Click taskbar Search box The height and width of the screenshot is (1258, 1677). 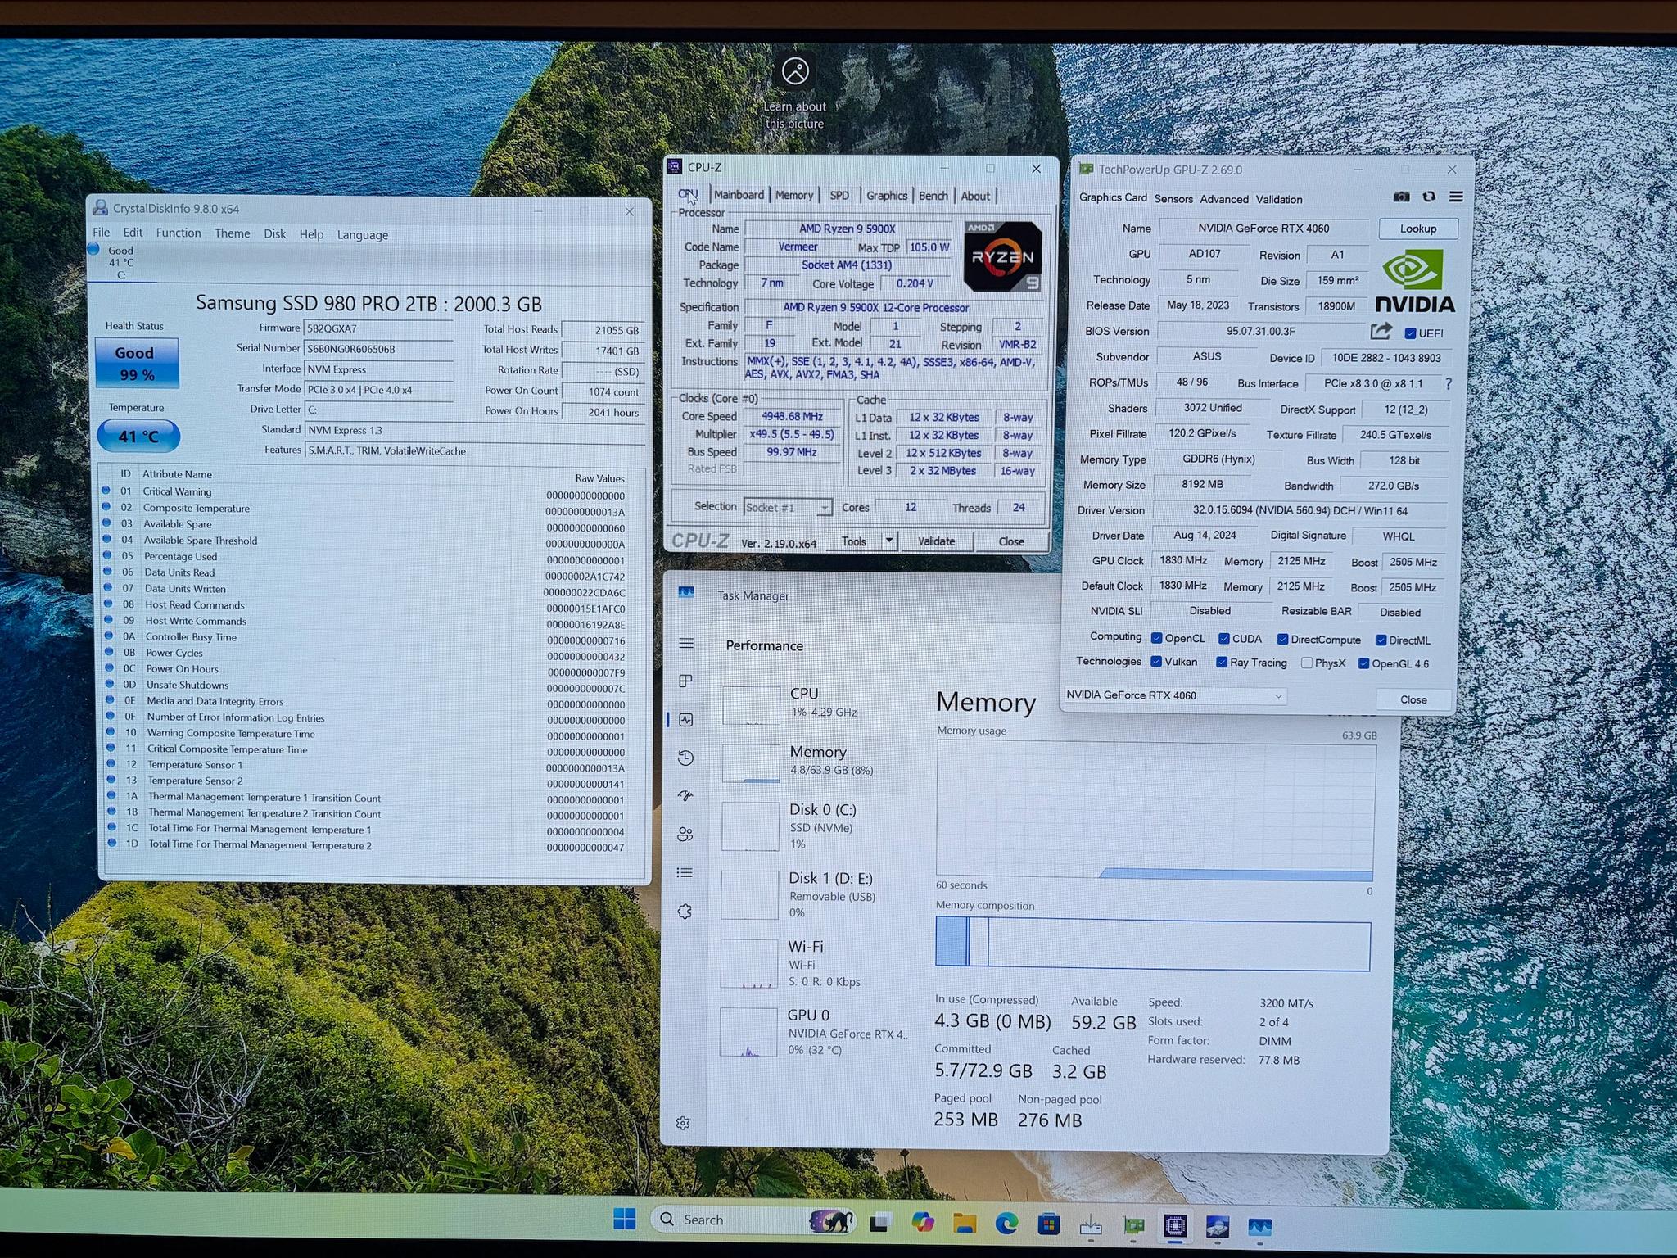coord(753,1220)
